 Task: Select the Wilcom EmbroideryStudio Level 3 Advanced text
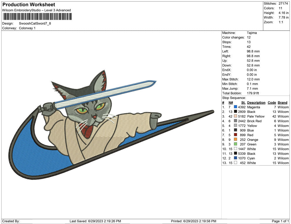[36, 10]
